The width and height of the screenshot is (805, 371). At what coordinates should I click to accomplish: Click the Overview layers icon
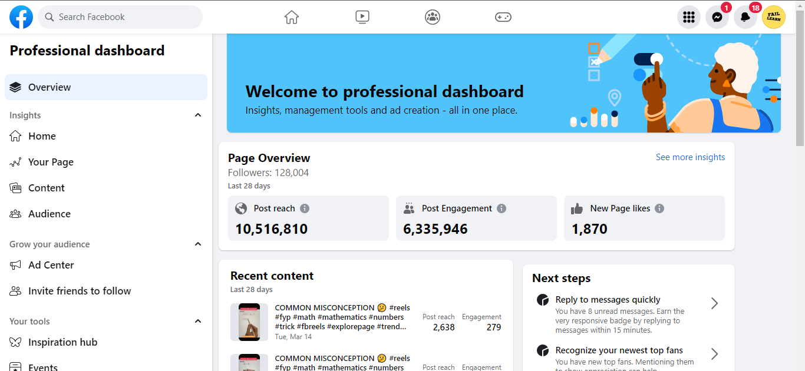pos(16,87)
